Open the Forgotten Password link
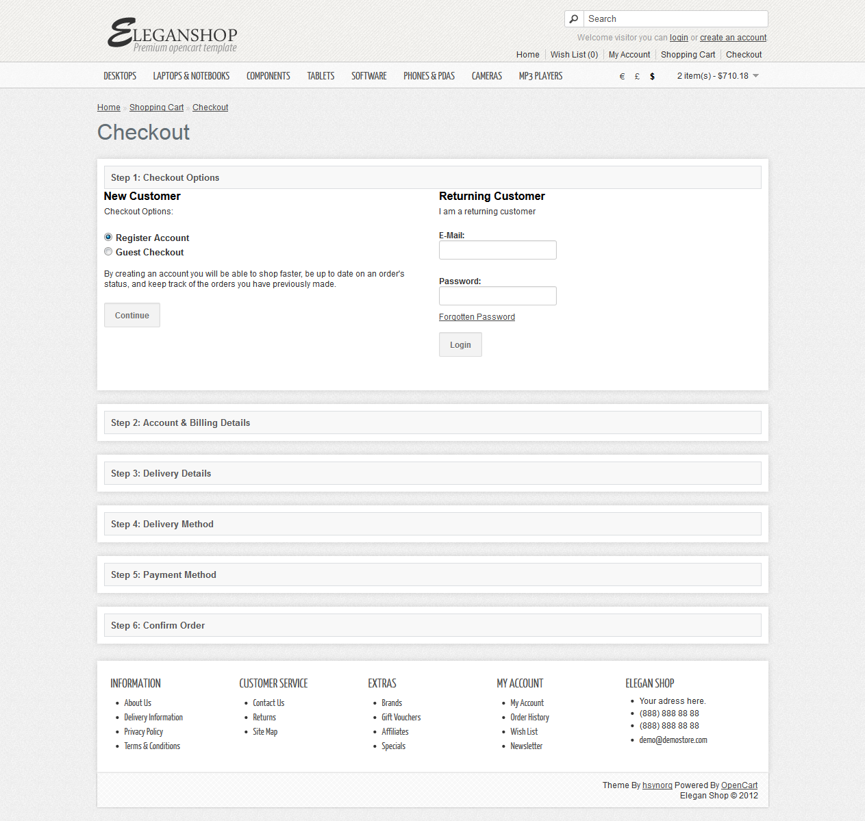Viewport: 865px width, 821px height. [477, 317]
